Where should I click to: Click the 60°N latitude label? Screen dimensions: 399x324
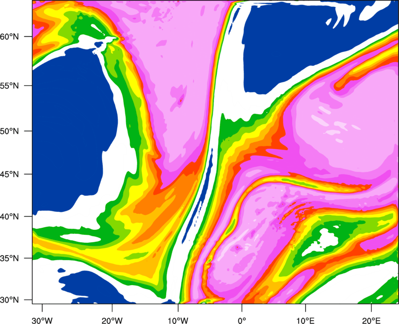click(x=9, y=37)
